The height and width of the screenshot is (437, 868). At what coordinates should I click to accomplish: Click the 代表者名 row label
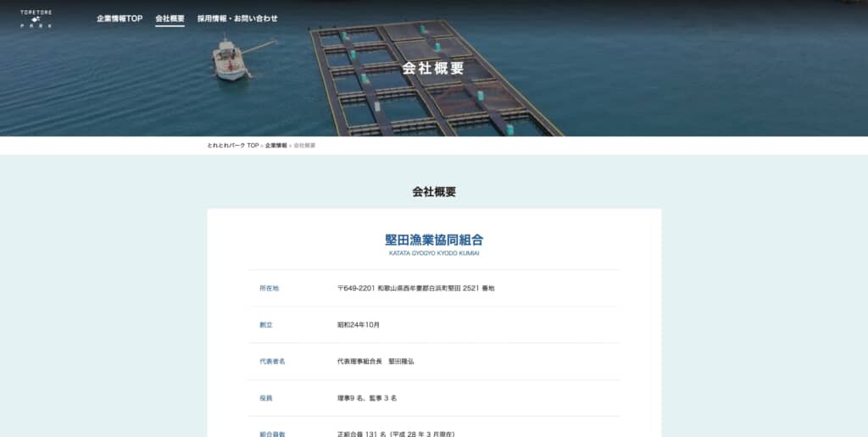(272, 362)
